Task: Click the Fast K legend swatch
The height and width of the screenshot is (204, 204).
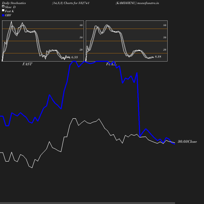Action: (3, 10)
